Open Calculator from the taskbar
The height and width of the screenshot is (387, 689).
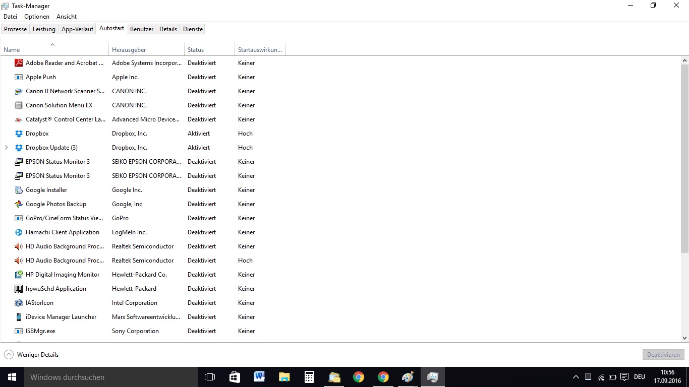click(x=309, y=377)
